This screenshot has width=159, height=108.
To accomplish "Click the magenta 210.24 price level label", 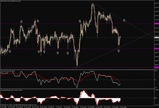I will (x=157, y=49).
